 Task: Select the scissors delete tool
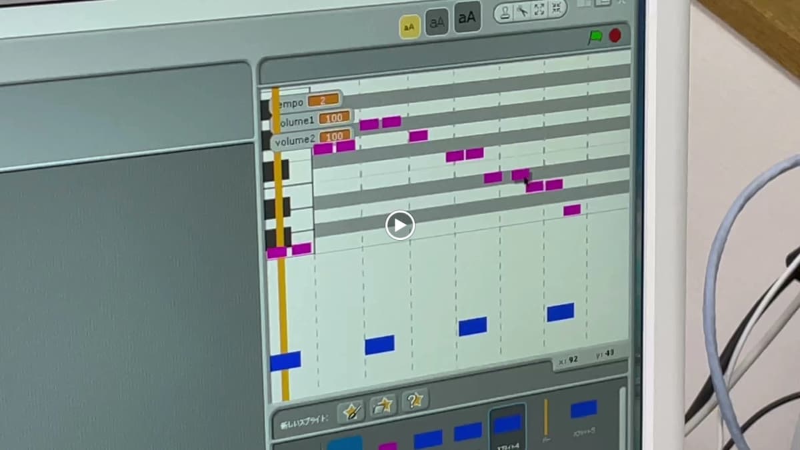523,10
